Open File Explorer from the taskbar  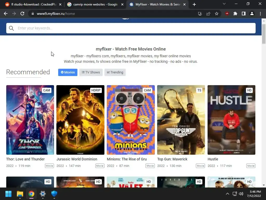pyautogui.click(x=20, y=194)
